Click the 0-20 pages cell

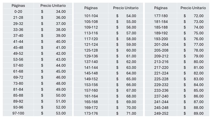click(x=18, y=11)
